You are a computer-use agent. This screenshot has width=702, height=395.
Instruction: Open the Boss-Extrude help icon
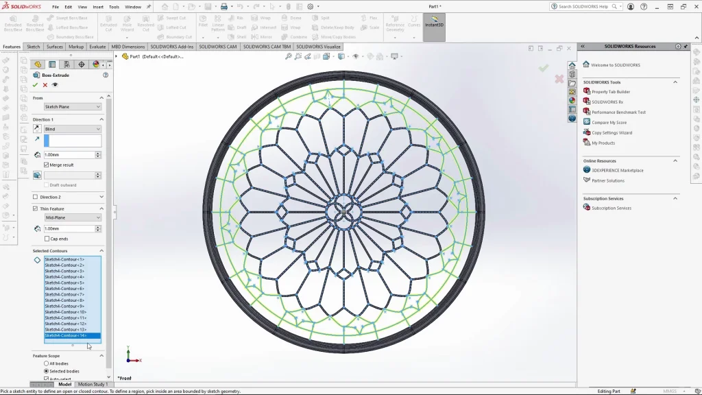(106, 75)
